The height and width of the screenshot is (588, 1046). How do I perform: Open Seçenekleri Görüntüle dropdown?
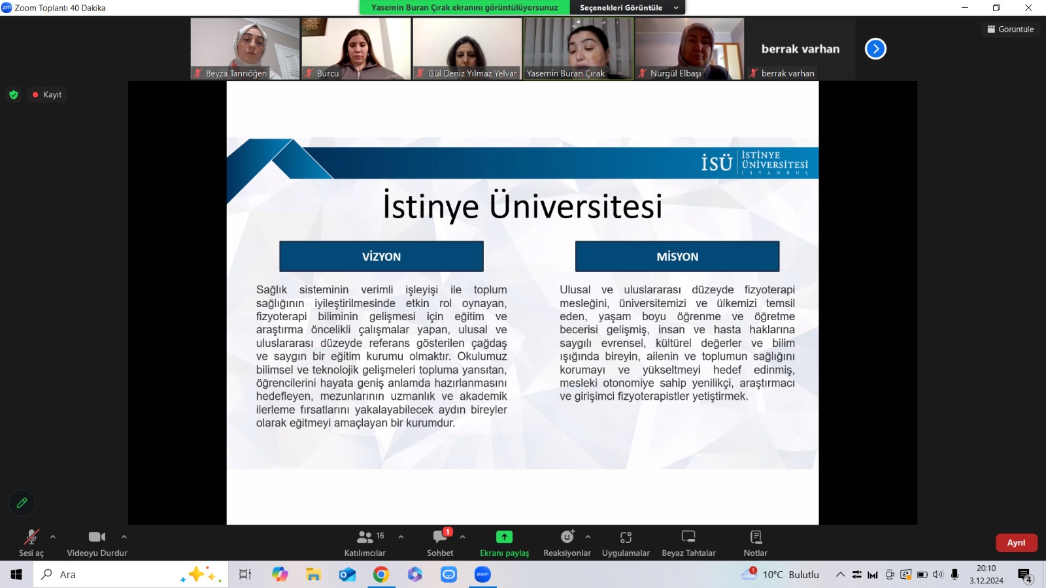[x=628, y=8]
